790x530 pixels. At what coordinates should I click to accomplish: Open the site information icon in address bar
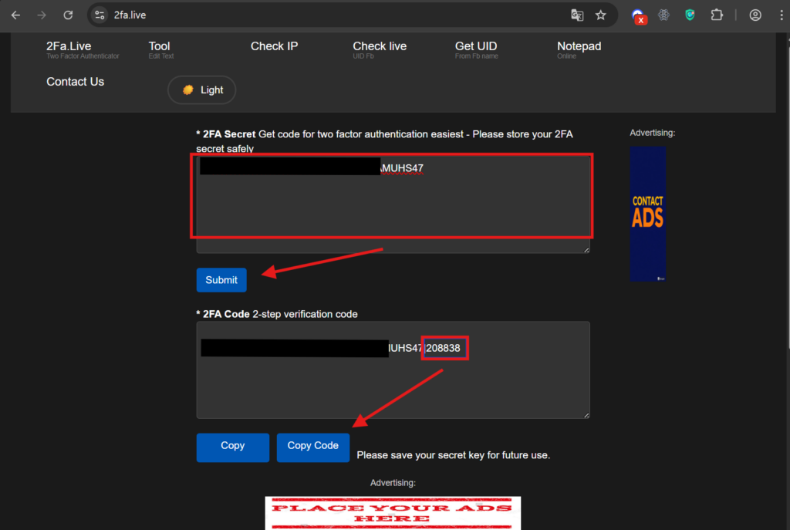pos(100,15)
